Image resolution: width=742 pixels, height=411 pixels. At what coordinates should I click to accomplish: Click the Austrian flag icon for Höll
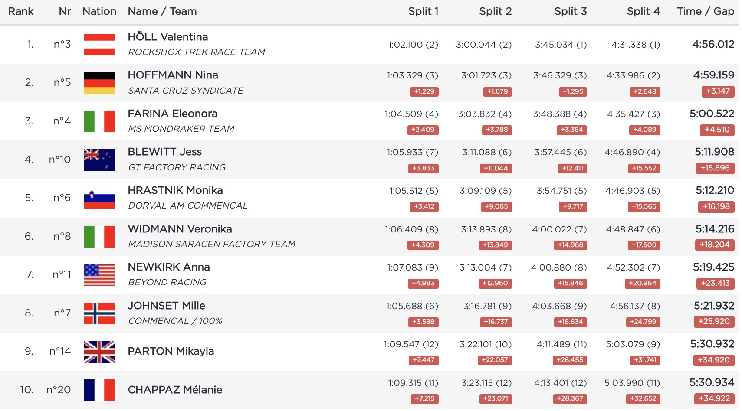(99, 45)
